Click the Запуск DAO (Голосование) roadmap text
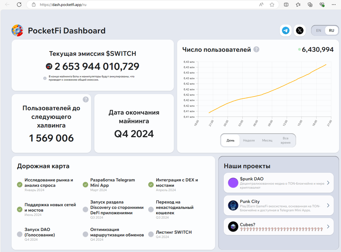The width and height of the screenshot is (341, 252). click(x=40, y=232)
